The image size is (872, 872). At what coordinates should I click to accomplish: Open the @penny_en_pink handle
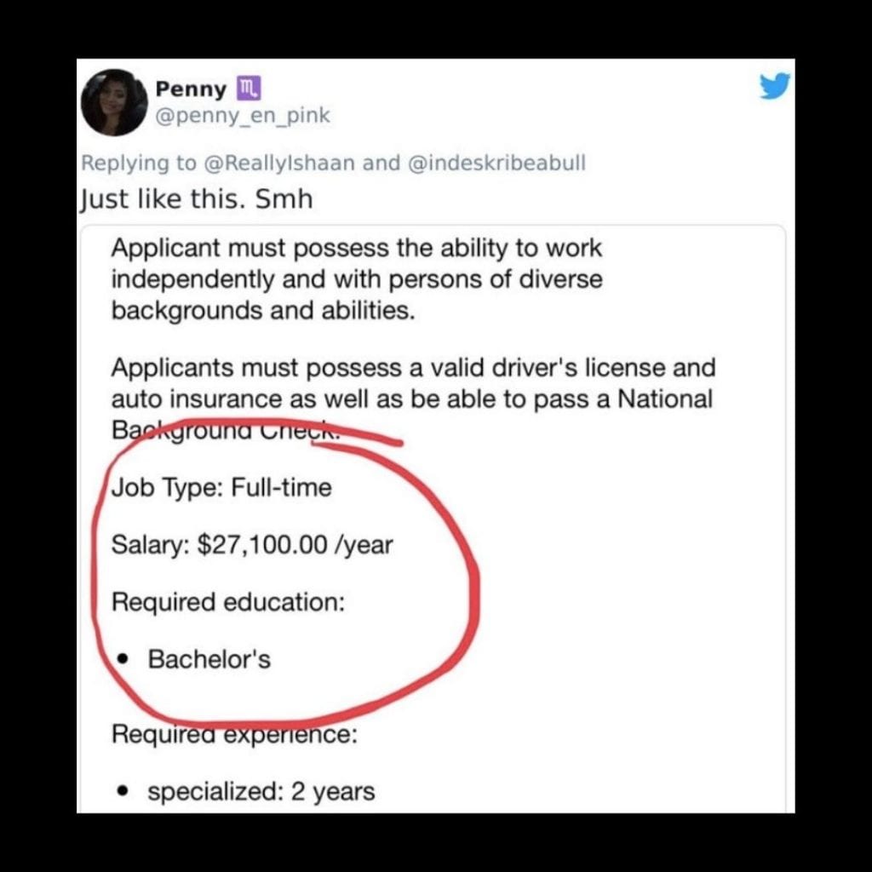[242, 116]
